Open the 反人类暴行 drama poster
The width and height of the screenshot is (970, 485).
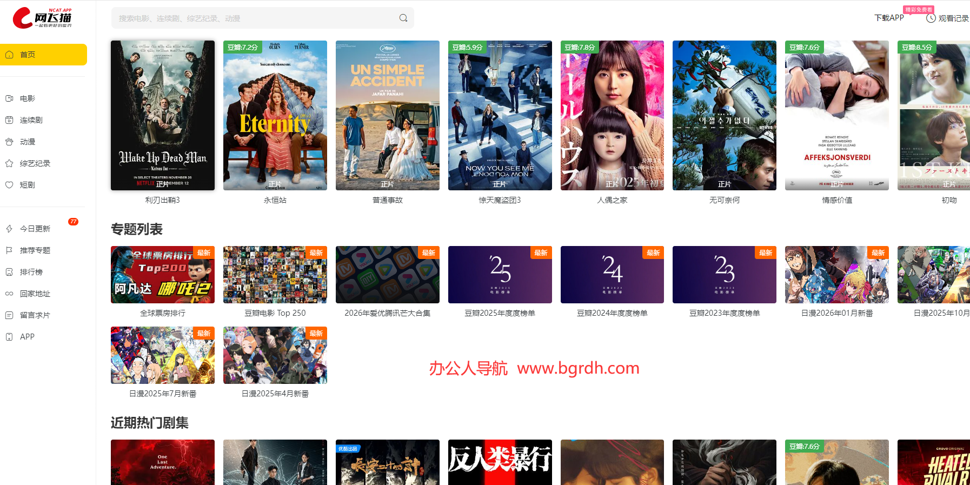[x=500, y=462]
